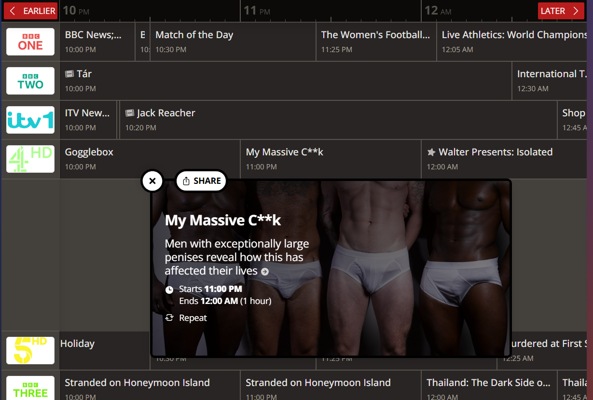Image resolution: width=593 pixels, height=400 pixels.
Task: Select ITV News at 10:00 PM
Action: (88, 120)
